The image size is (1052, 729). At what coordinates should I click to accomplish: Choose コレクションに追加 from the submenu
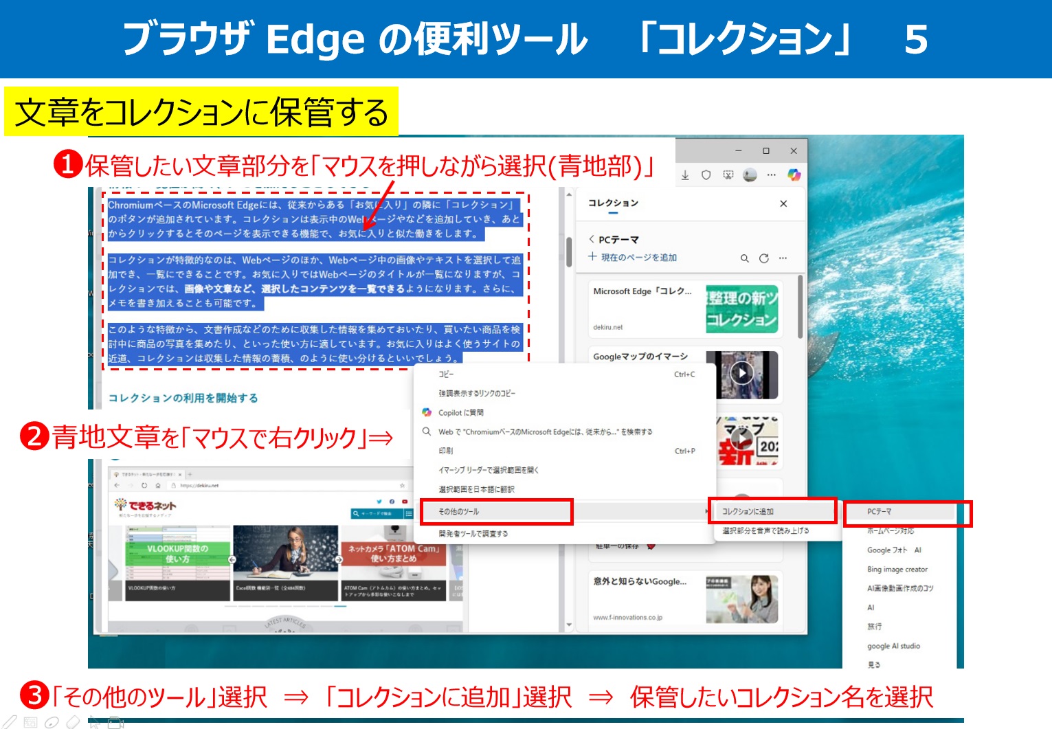pyautogui.click(x=748, y=512)
